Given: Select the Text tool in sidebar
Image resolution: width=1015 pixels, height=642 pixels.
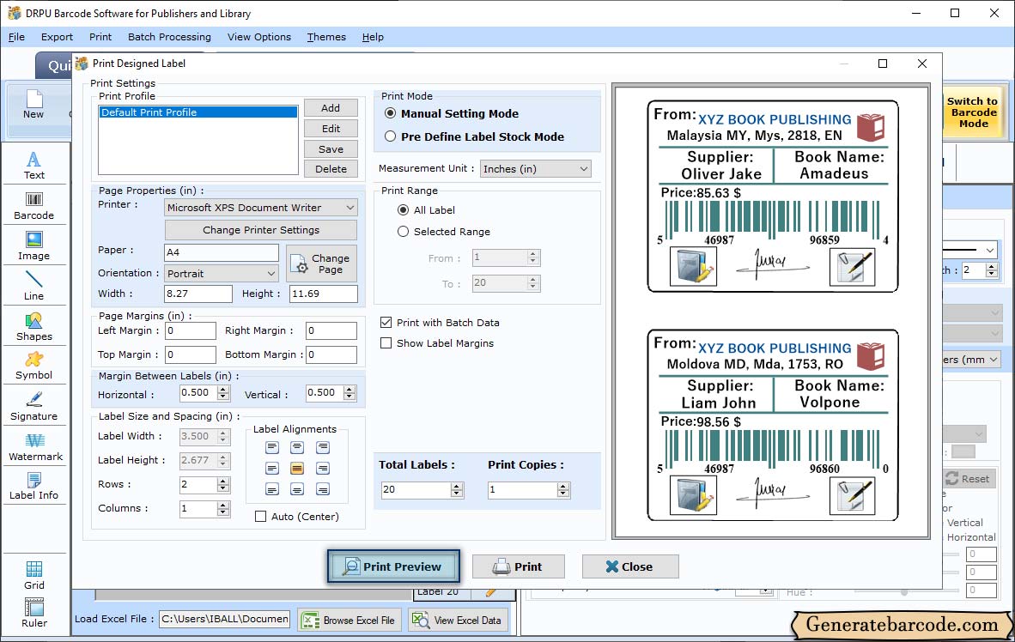Looking at the screenshot, I should click(33, 165).
